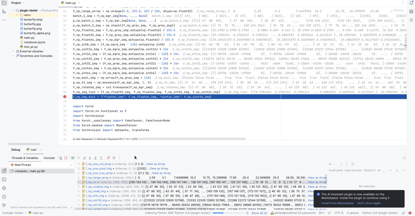The height and width of the screenshot is (216, 415).
Task: Click the debugger layout settings icon
Action: click(404, 158)
